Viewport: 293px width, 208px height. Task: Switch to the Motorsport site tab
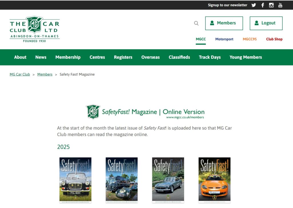pyautogui.click(x=224, y=39)
